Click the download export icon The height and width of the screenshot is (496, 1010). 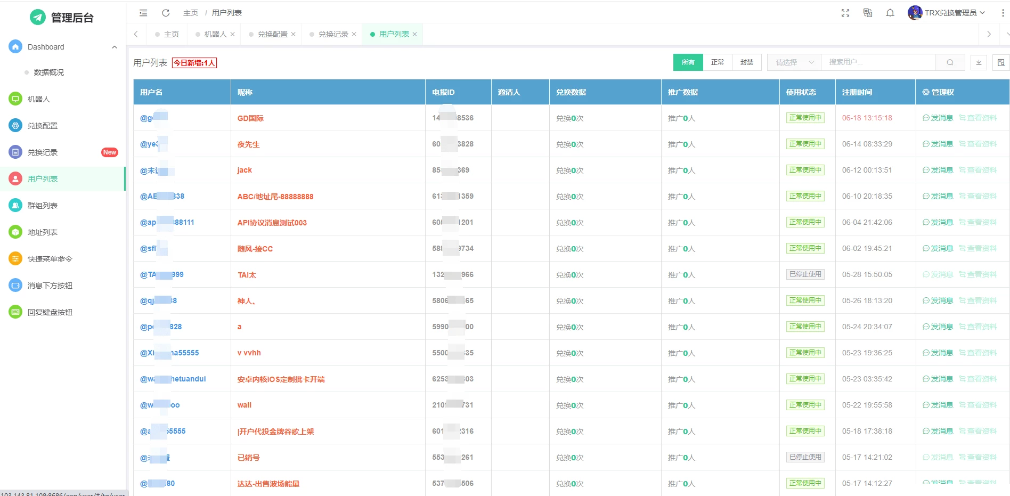[x=979, y=62]
